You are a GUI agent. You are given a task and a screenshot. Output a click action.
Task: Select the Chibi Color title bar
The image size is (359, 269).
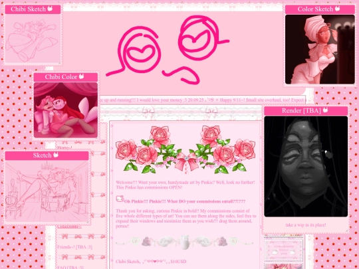pyautogui.click(x=66, y=77)
